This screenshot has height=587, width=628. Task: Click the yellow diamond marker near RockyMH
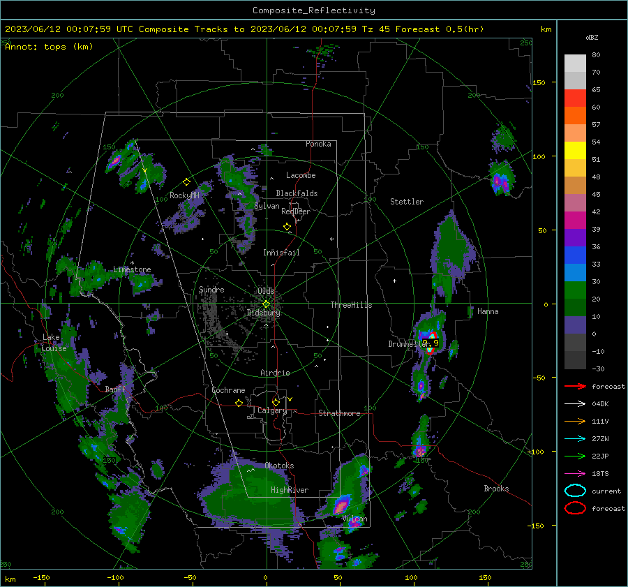pyautogui.click(x=186, y=182)
